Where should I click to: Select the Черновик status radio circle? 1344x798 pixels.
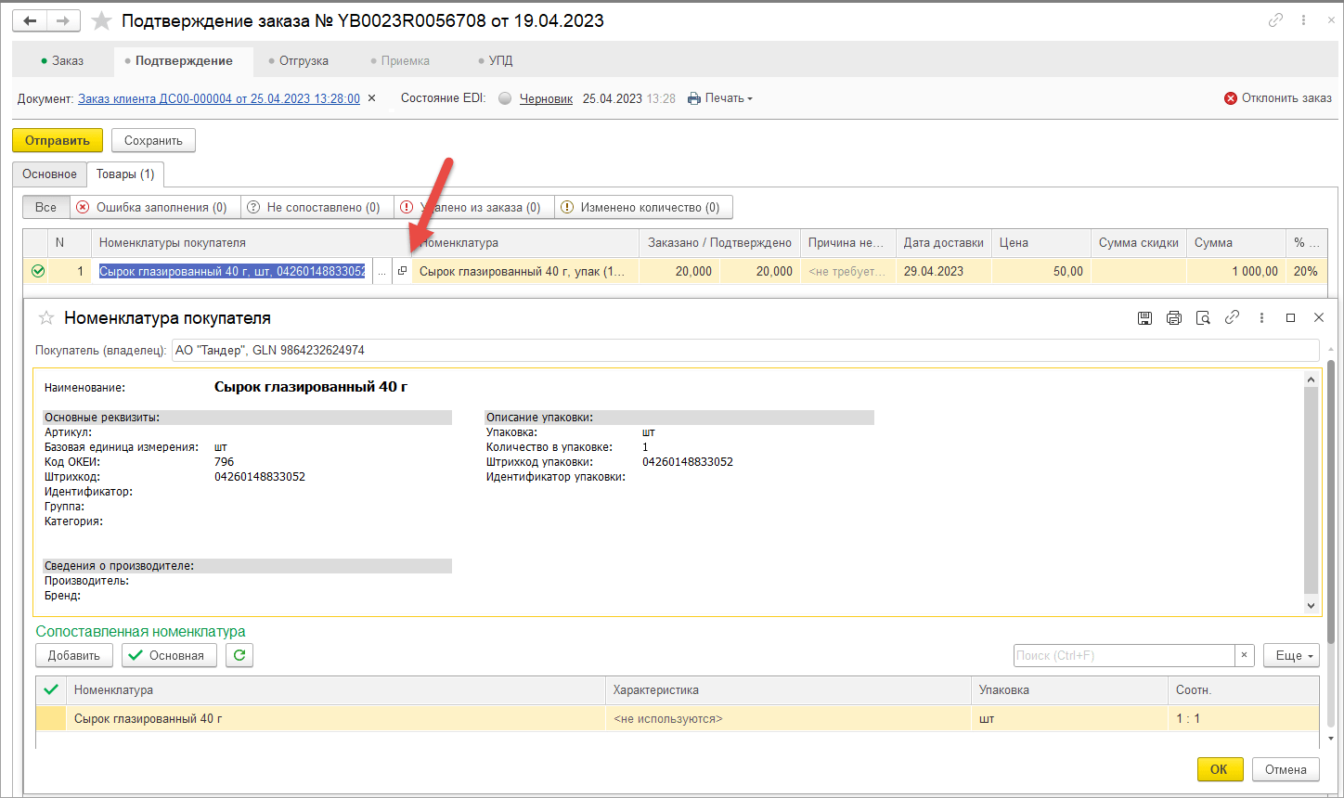coord(505,99)
